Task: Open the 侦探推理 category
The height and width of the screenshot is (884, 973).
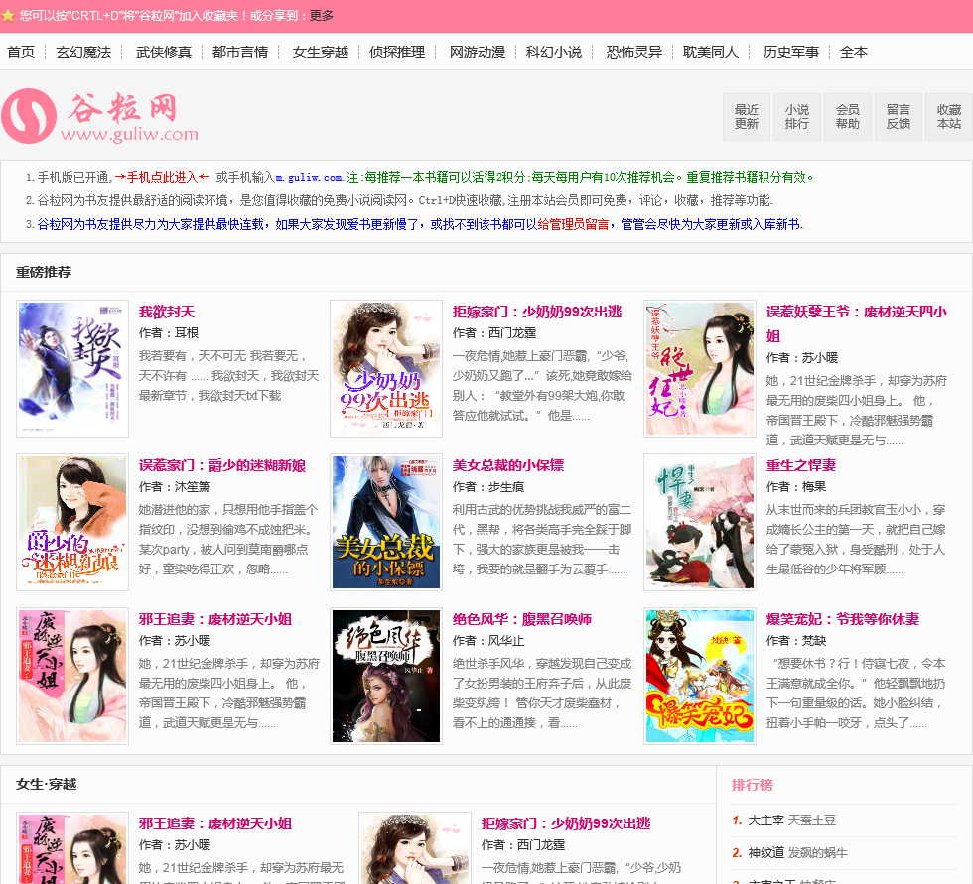Action: [x=397, y=52]
